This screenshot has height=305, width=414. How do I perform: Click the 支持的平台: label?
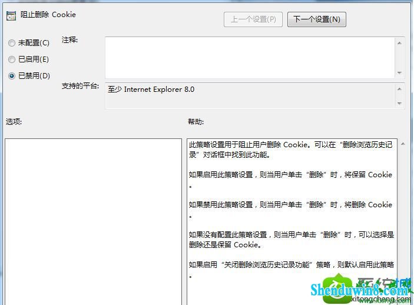(80, 86)
